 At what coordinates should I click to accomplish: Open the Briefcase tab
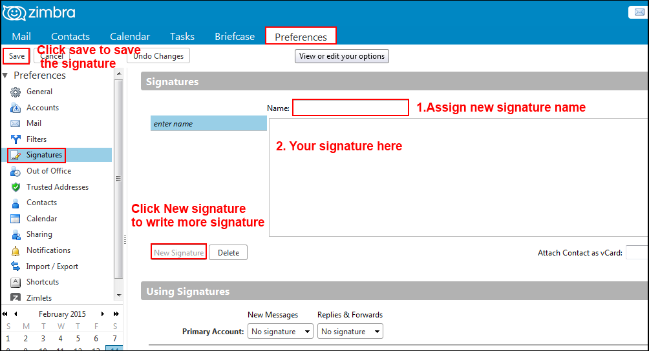[235, 36]
